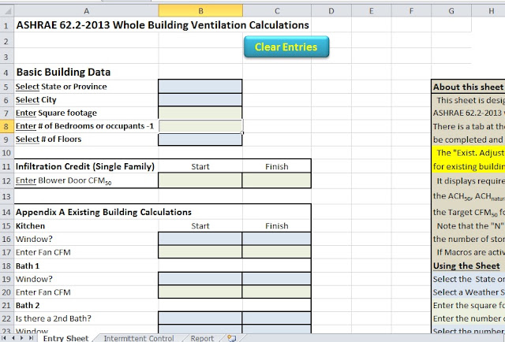This screenshot has height=342, width=505.
Task: Go to previous sheet tab arrow
Action: coord(13,338)
